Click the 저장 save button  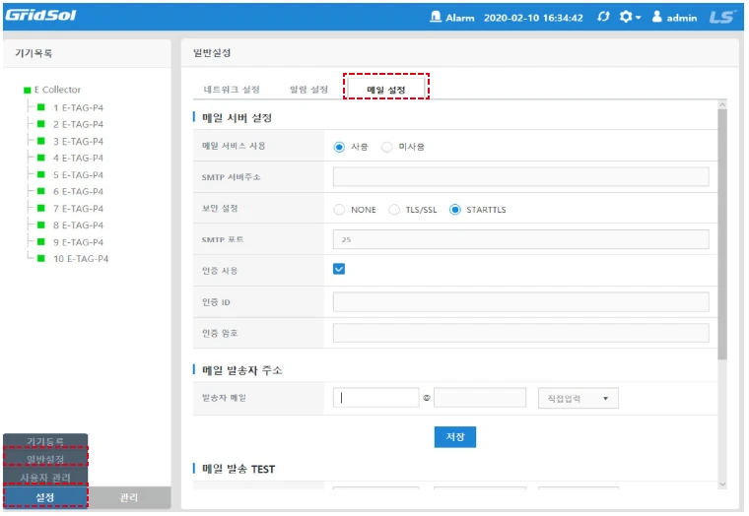tap(454, 437)
